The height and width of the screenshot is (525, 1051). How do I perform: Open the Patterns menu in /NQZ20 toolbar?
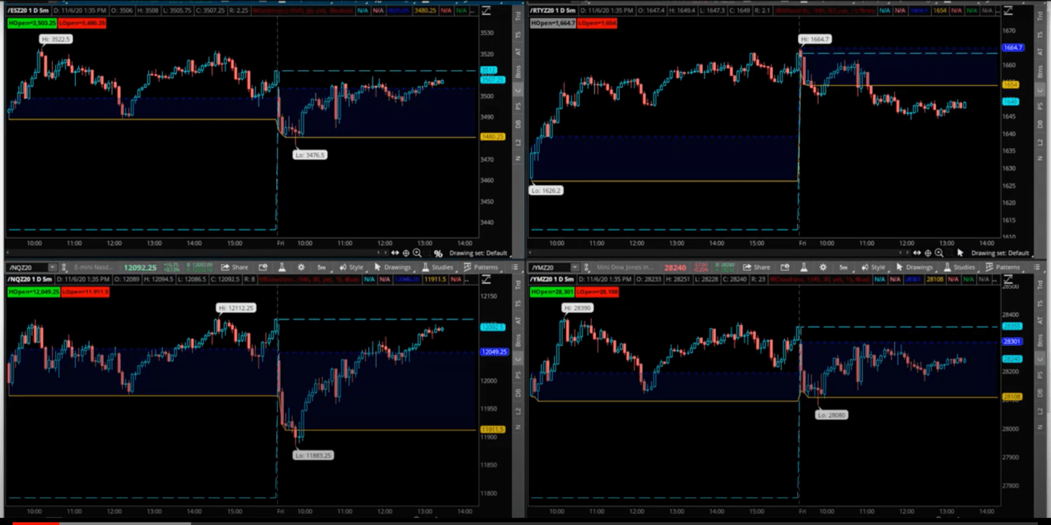point(481,267)
